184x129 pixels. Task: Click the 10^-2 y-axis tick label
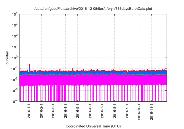pyautogui.click(x=14, y=79)
